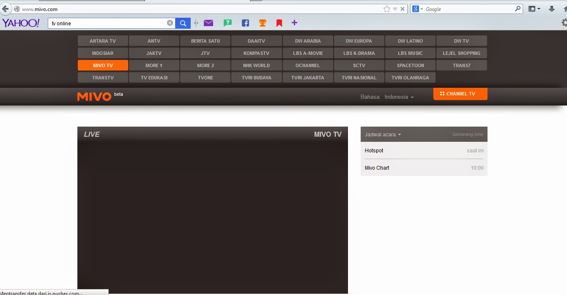567x295 pixels.
Task: Stop loading with the X button in address bar
Action: coord(403,9)
